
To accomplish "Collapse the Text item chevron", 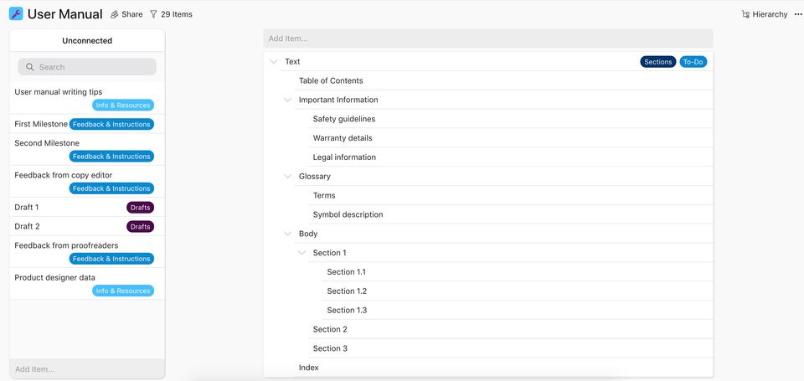I will pyautogui.click(x=274, y=62).
